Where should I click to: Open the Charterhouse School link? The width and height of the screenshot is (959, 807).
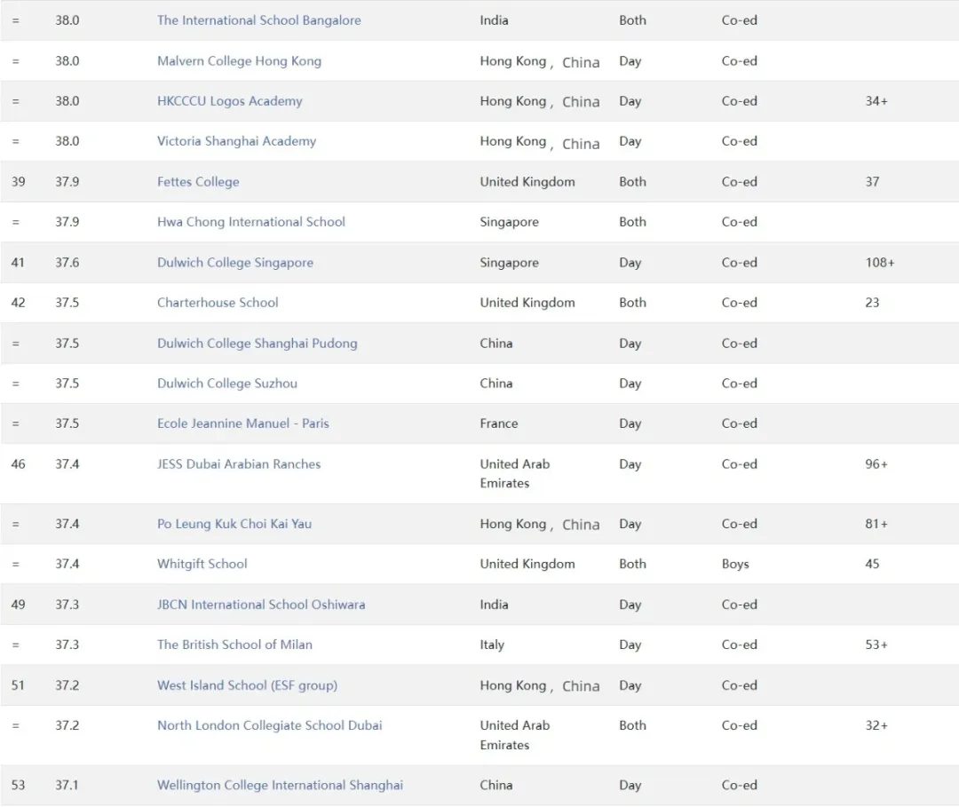pyautogui.click(x=218, y=303)
